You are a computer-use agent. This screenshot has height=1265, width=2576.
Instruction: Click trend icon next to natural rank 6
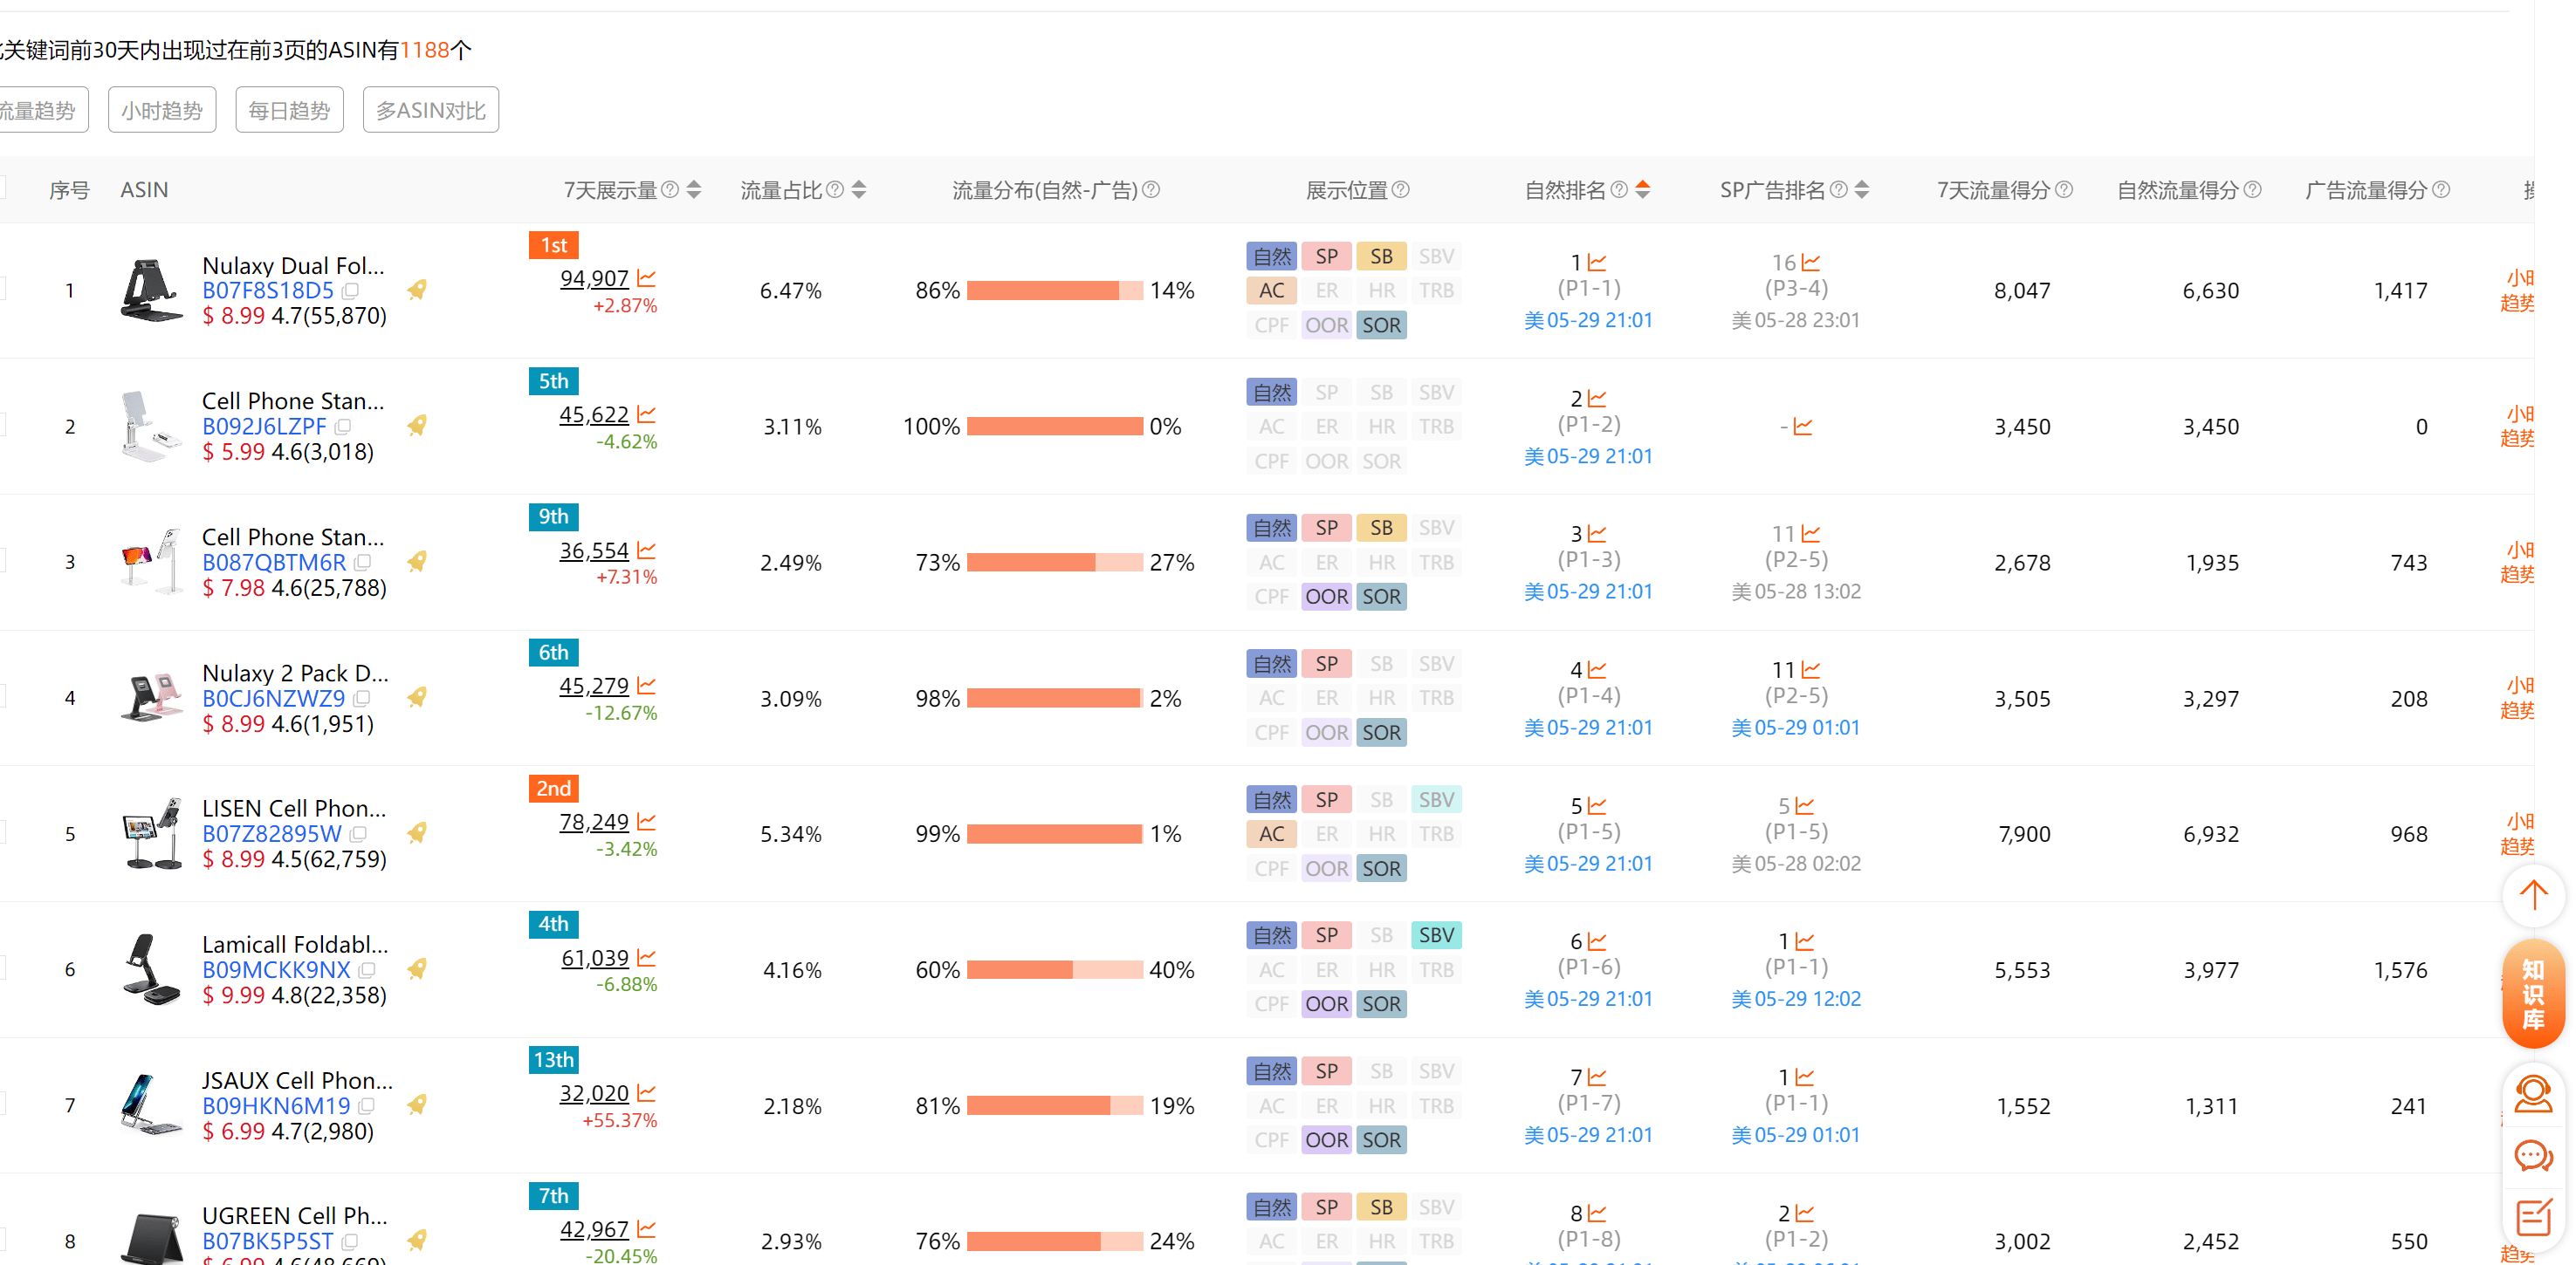[x=1597, y=941]
